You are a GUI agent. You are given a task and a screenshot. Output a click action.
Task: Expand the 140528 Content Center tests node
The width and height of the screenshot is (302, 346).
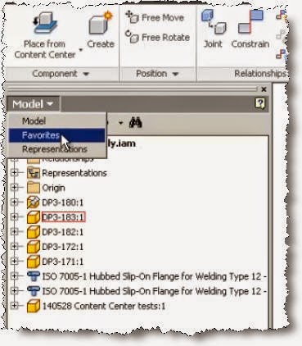pos(14,306)
